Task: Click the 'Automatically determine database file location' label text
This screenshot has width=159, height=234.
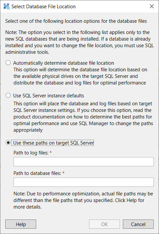Action: 64,63
